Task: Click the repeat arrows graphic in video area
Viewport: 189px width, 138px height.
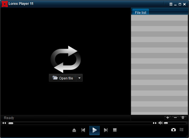Action: click(66, 59)
